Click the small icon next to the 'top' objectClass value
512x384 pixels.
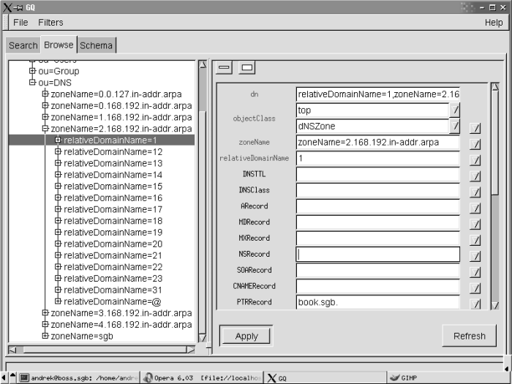[x=454, y=110]
